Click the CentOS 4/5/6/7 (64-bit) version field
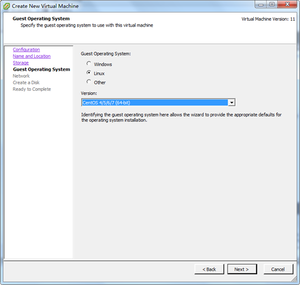Image resolution: width=300 pixels, height=285 pixels. click(x=155, y=103)
